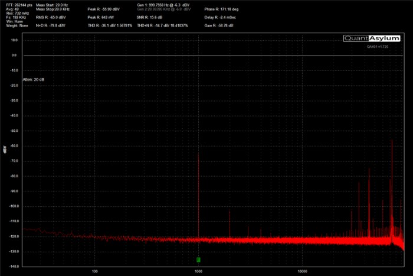
Task: Click the 10.0 Y-axis tick label
Action: tap(14, 40)
